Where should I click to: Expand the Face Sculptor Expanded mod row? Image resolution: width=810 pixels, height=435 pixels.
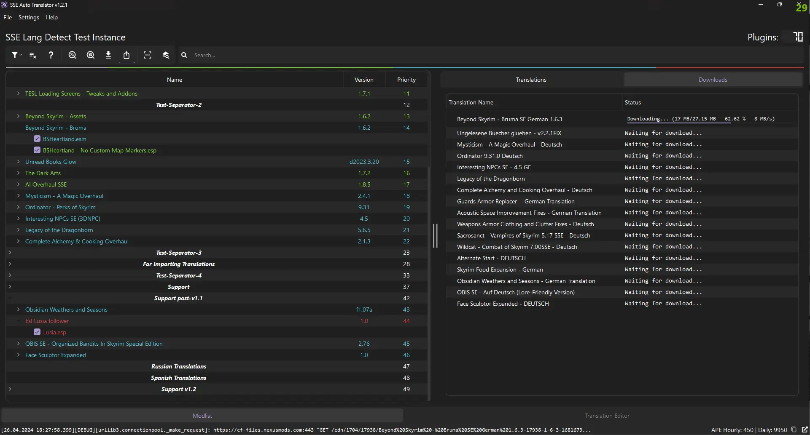(x=18, y=355)
